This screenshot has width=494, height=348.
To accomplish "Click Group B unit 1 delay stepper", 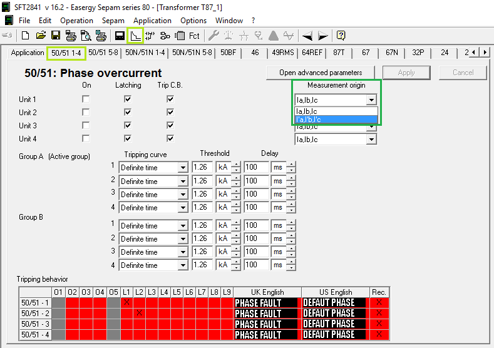I will [291, 225].
